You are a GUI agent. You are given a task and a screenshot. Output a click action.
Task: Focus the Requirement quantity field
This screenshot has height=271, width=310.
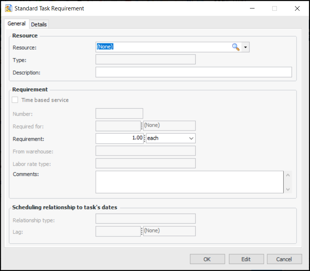coord(119,138)
